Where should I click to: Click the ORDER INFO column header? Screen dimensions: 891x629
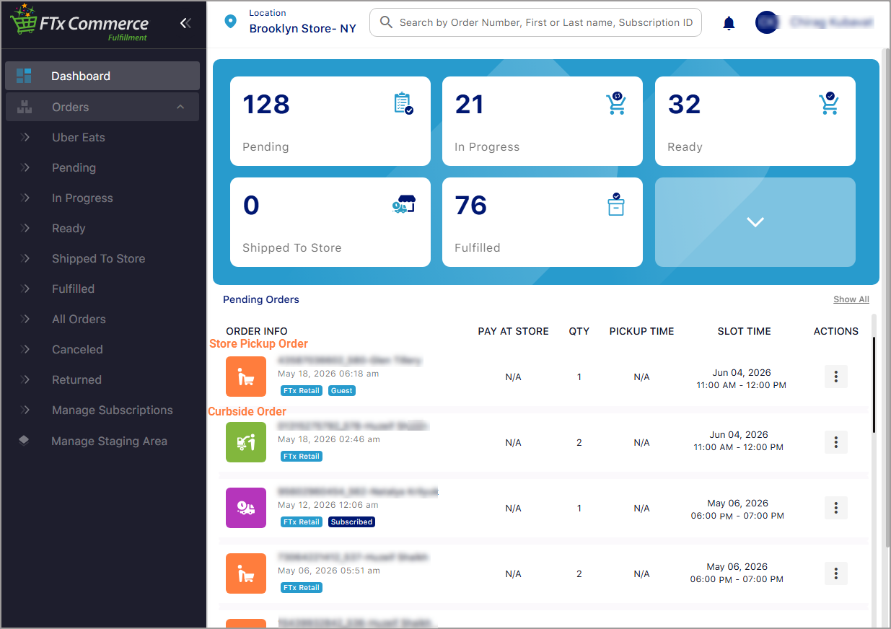point(257,331)
